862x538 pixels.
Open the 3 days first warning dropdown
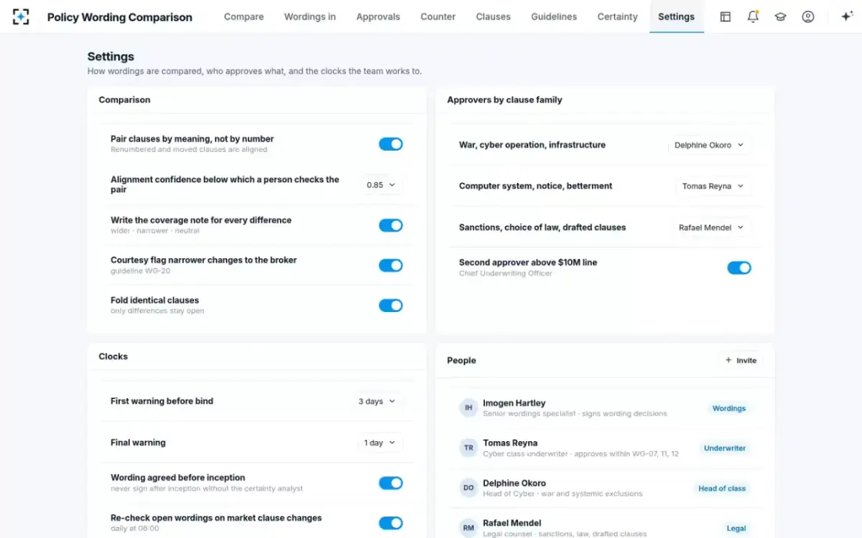tap(378, 401)
